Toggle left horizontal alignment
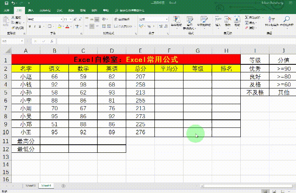Screen dimensions: 296x193 click(87, 26)
